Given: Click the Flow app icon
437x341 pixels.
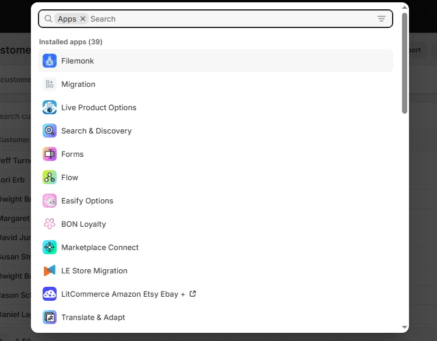Looking at the screenshot, I should (x=50, y=177).
